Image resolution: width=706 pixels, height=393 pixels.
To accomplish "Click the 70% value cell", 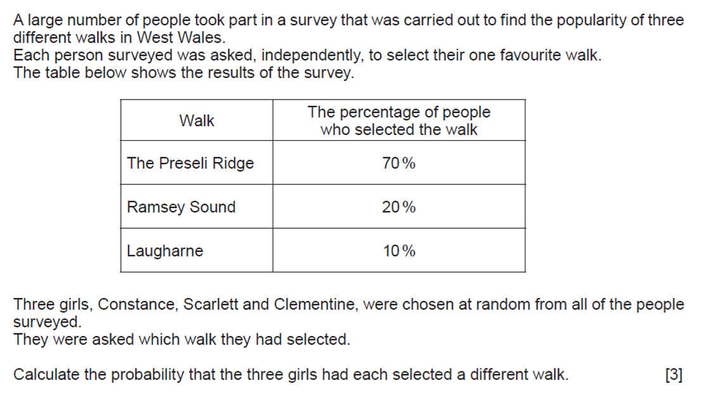I will pos(399,162).
